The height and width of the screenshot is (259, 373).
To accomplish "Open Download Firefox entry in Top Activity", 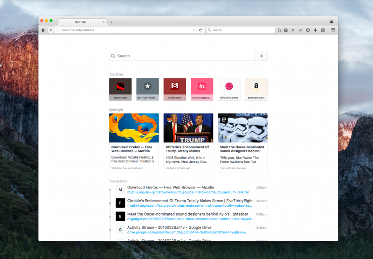I will (171, 187).
